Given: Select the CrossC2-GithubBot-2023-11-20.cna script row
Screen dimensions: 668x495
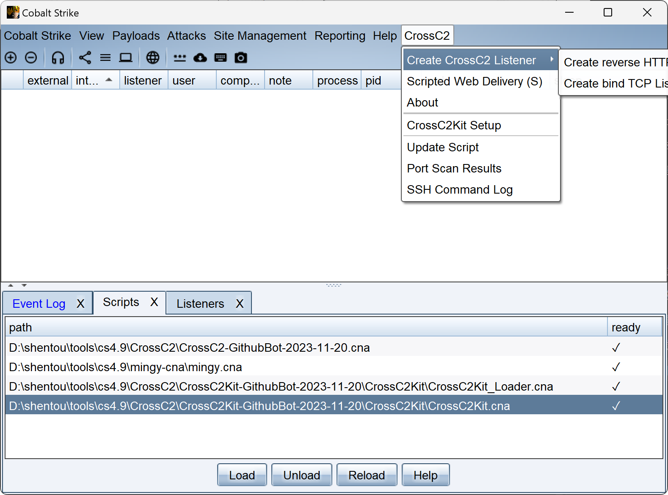Looking at the screenshot, I should click(x=334, y=347).
